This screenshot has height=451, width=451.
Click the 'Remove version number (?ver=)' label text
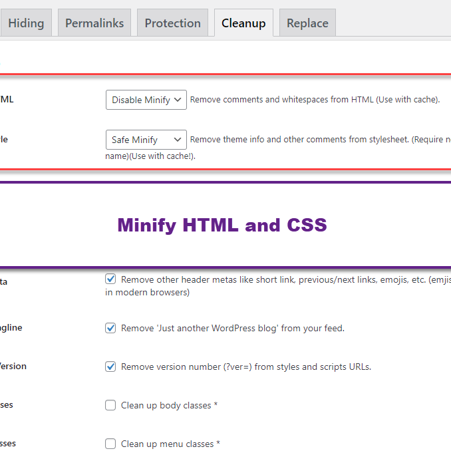click(x=246, y=367)
